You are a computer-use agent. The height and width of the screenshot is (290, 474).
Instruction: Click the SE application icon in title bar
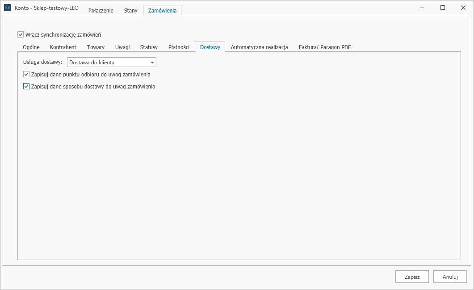click(x=8, y=8)
